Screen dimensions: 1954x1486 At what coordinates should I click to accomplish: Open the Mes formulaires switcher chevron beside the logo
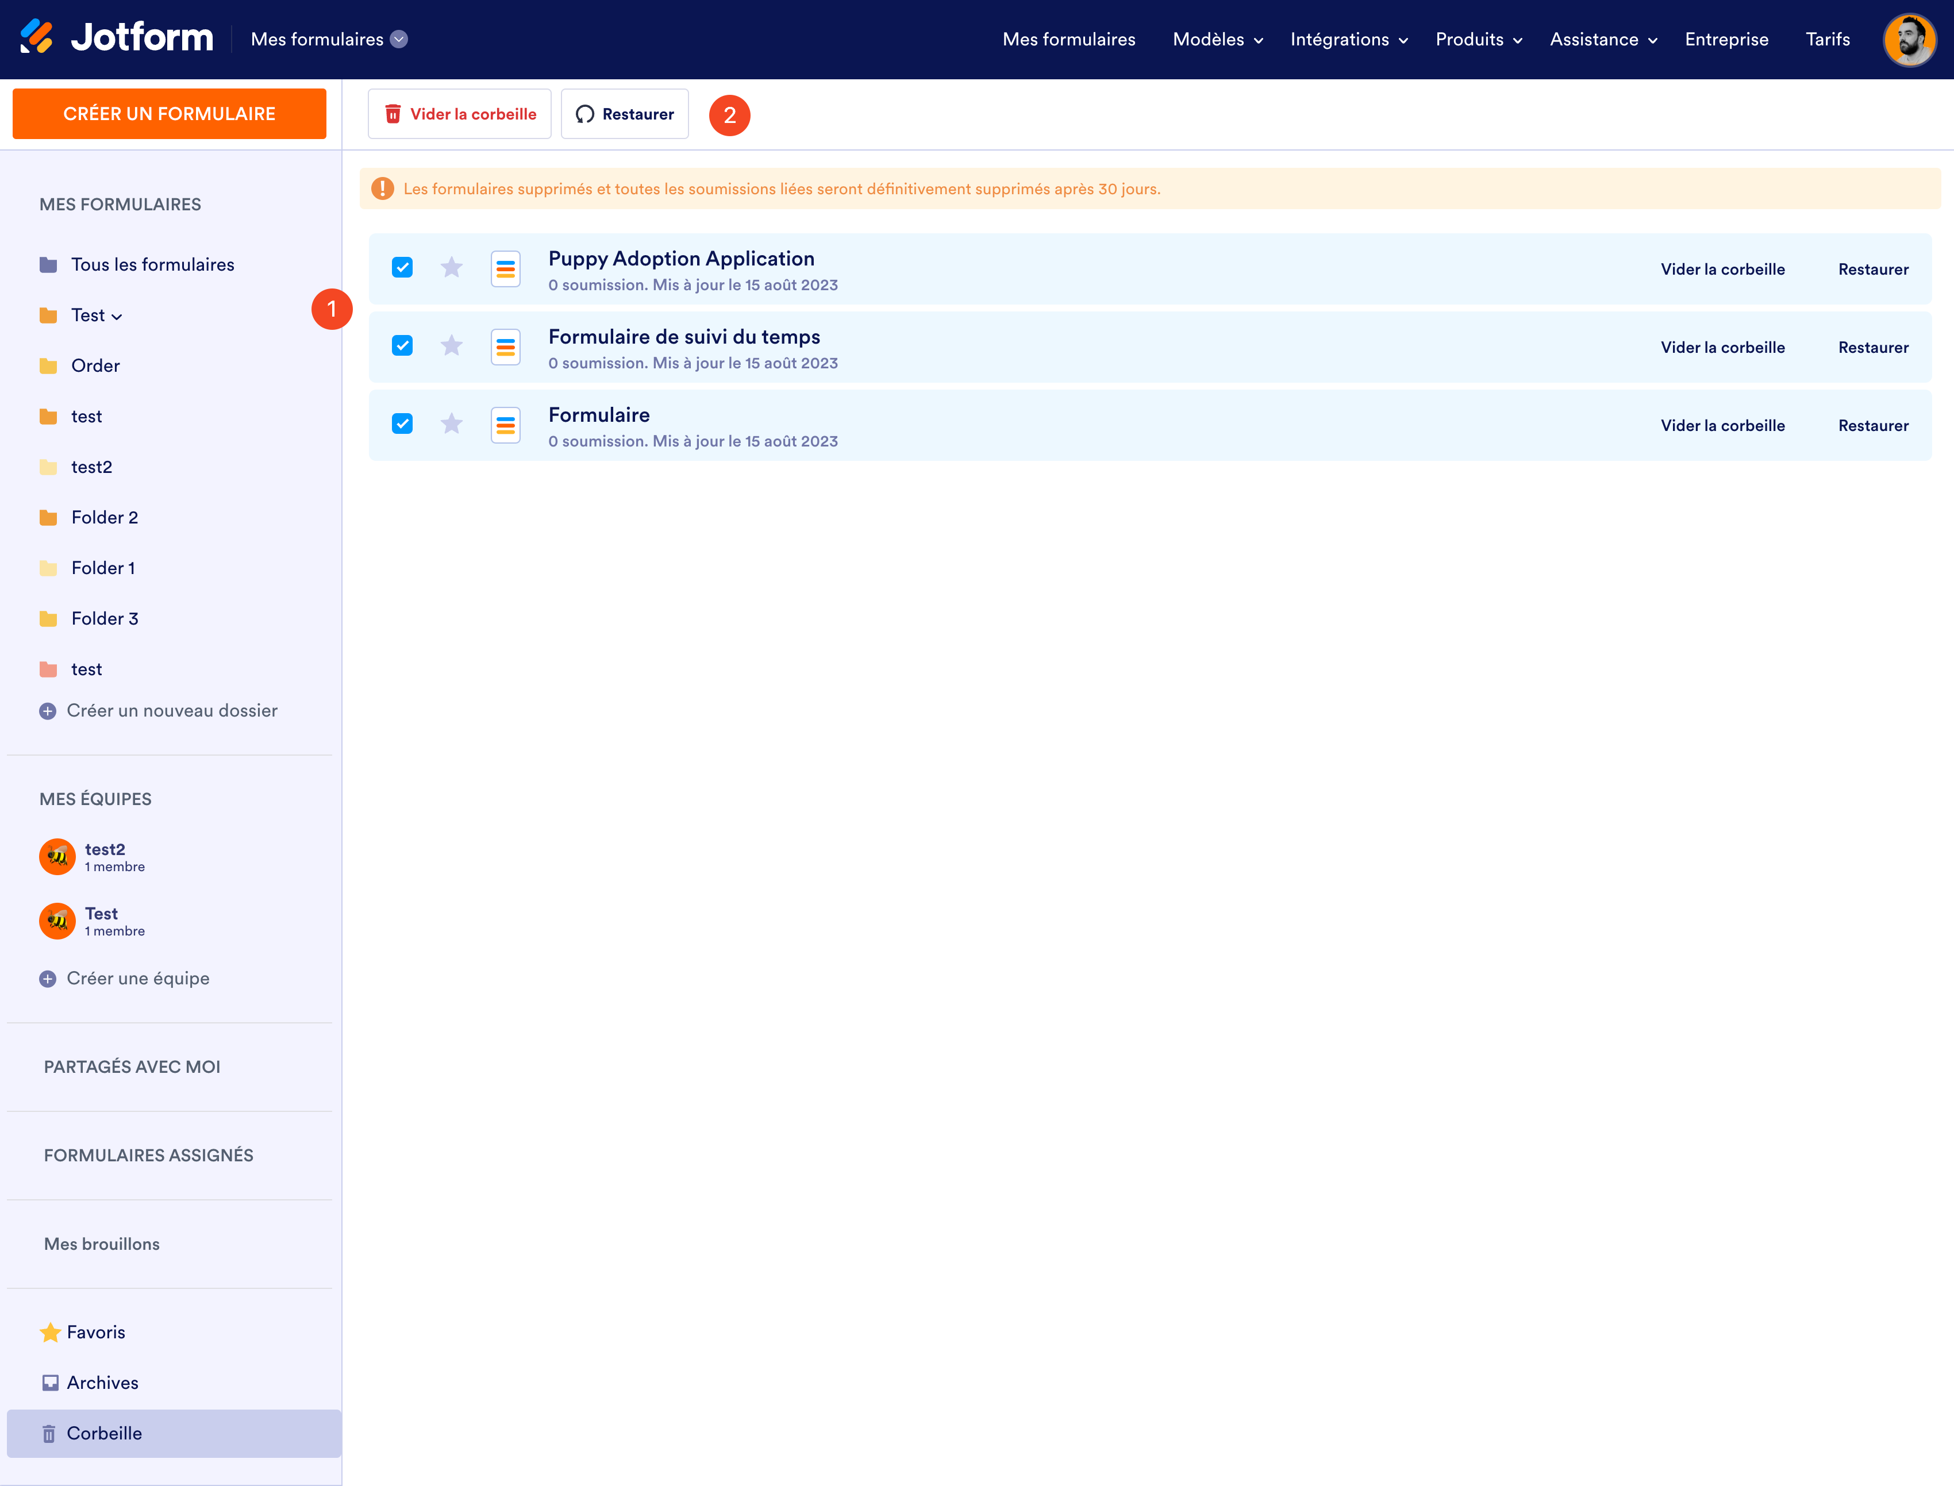coord(399,40)
